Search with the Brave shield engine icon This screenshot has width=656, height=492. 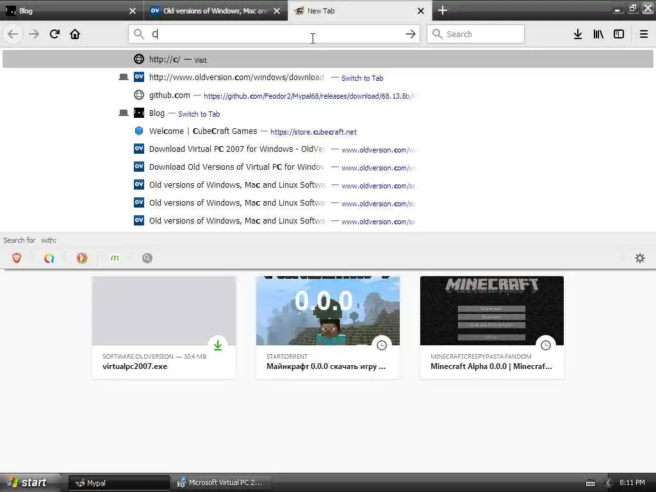point(16,258)
